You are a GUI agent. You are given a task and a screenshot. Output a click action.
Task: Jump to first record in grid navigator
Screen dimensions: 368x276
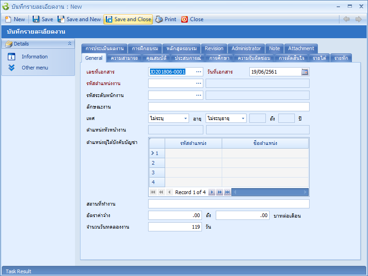point(153,192)
